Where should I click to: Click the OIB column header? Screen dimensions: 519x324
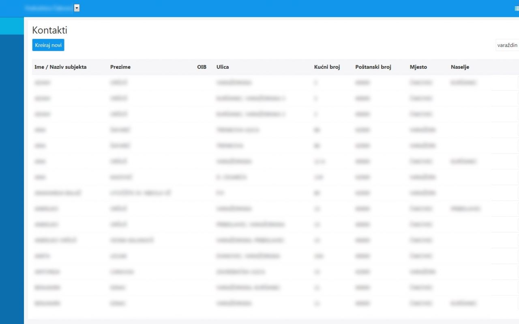[202, 67]
